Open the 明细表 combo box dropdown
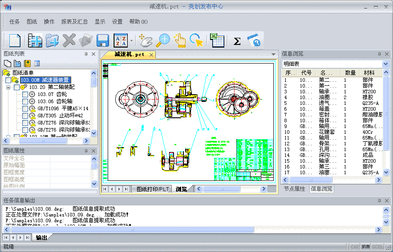This screenshot has width=393, height=252. pos(386,64)
